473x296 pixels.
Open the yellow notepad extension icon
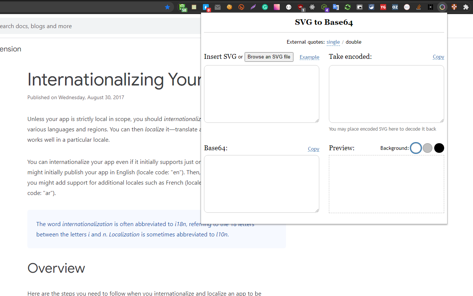click(x=194, y=7)
